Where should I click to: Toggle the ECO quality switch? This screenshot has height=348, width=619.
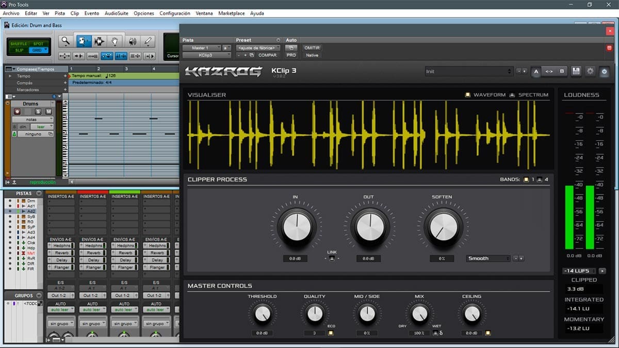[x=331, y=333]
